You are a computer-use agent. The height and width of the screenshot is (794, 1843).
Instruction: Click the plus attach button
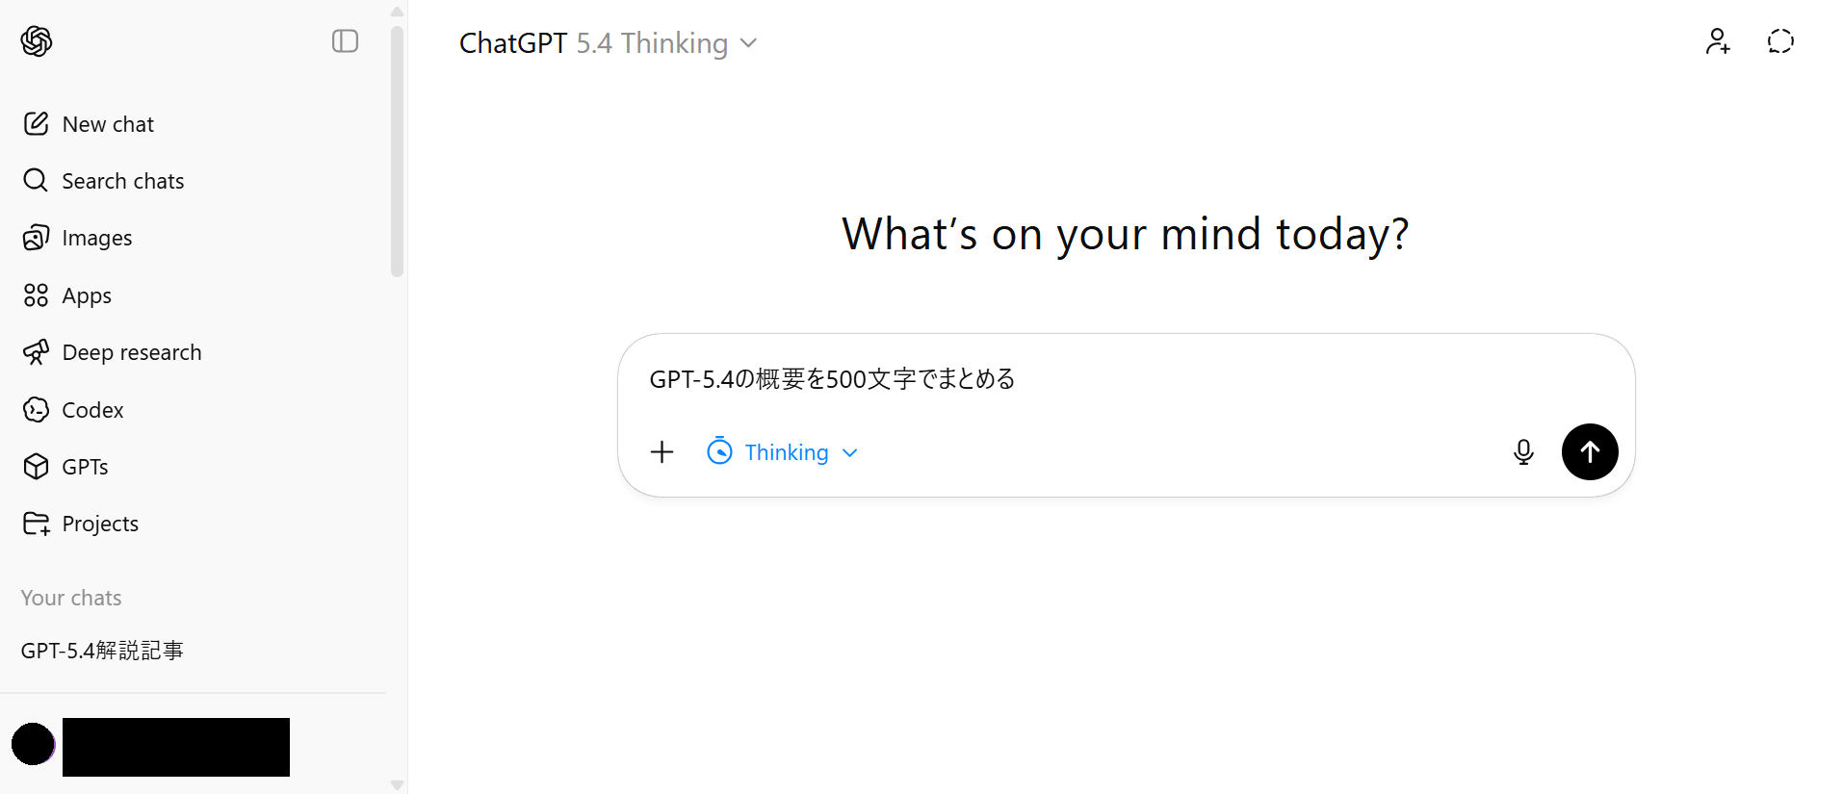pos(662,452)
